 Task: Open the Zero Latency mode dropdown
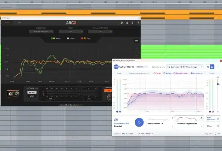(x=145, y=134)
